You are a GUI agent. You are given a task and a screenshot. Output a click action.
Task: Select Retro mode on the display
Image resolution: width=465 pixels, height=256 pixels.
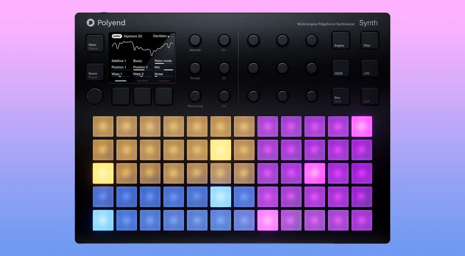pyautogui.click(x=163, y=61)
